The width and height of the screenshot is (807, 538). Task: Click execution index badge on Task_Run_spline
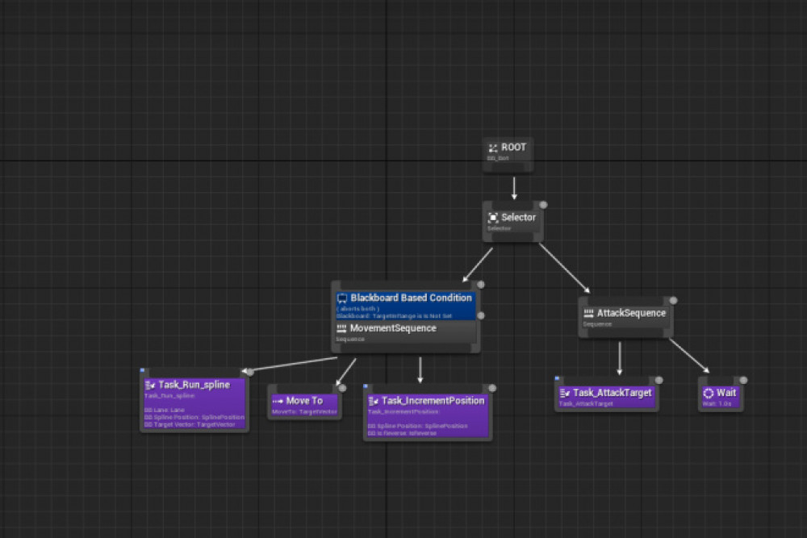249,372
